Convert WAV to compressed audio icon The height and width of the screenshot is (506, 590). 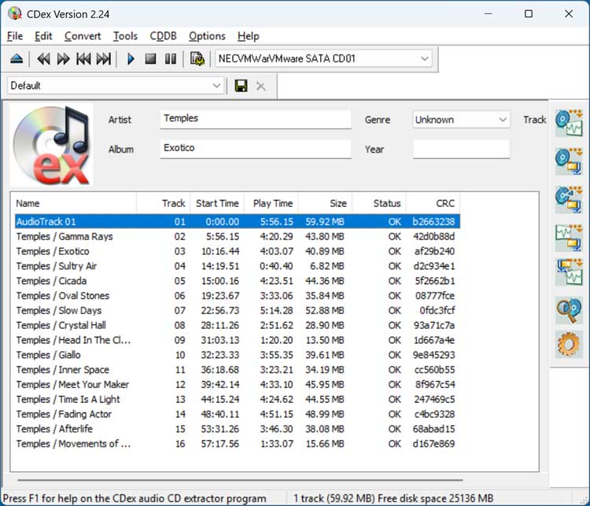[569, 238]
